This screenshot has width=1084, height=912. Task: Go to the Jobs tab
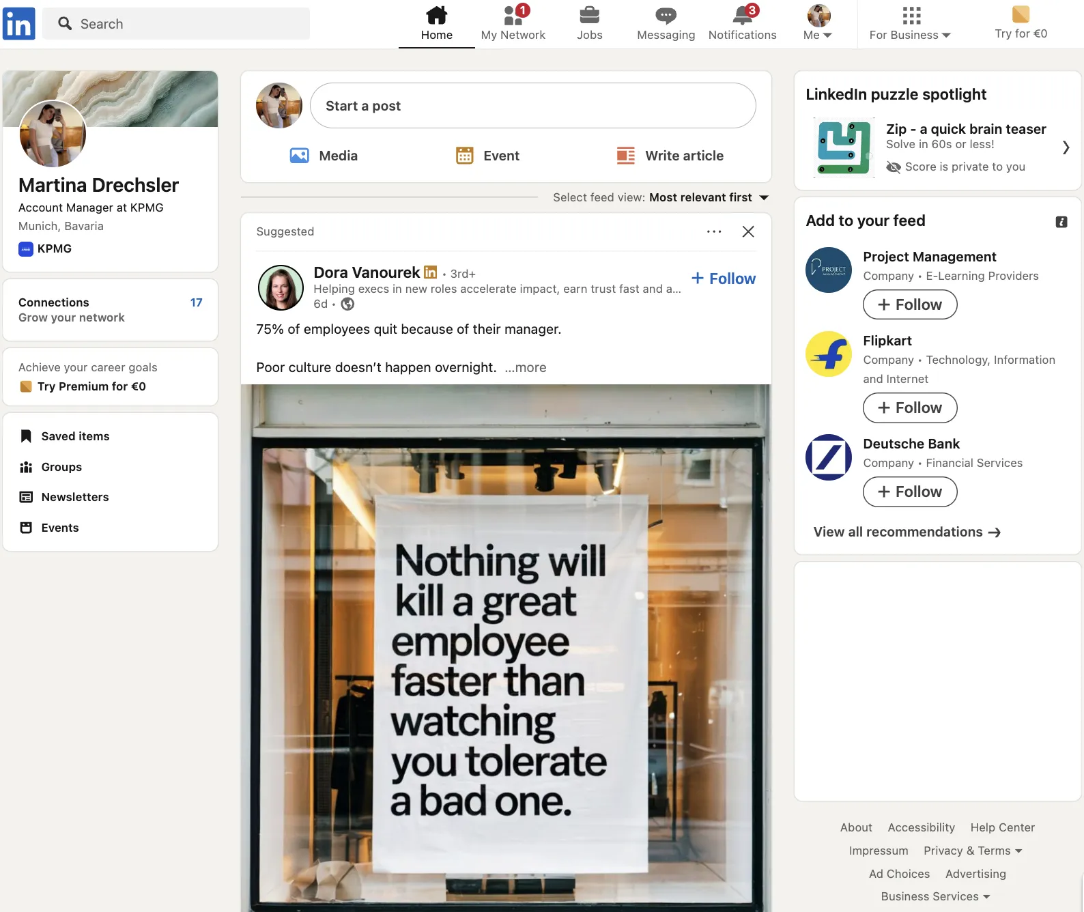click(x=590, y=24)
